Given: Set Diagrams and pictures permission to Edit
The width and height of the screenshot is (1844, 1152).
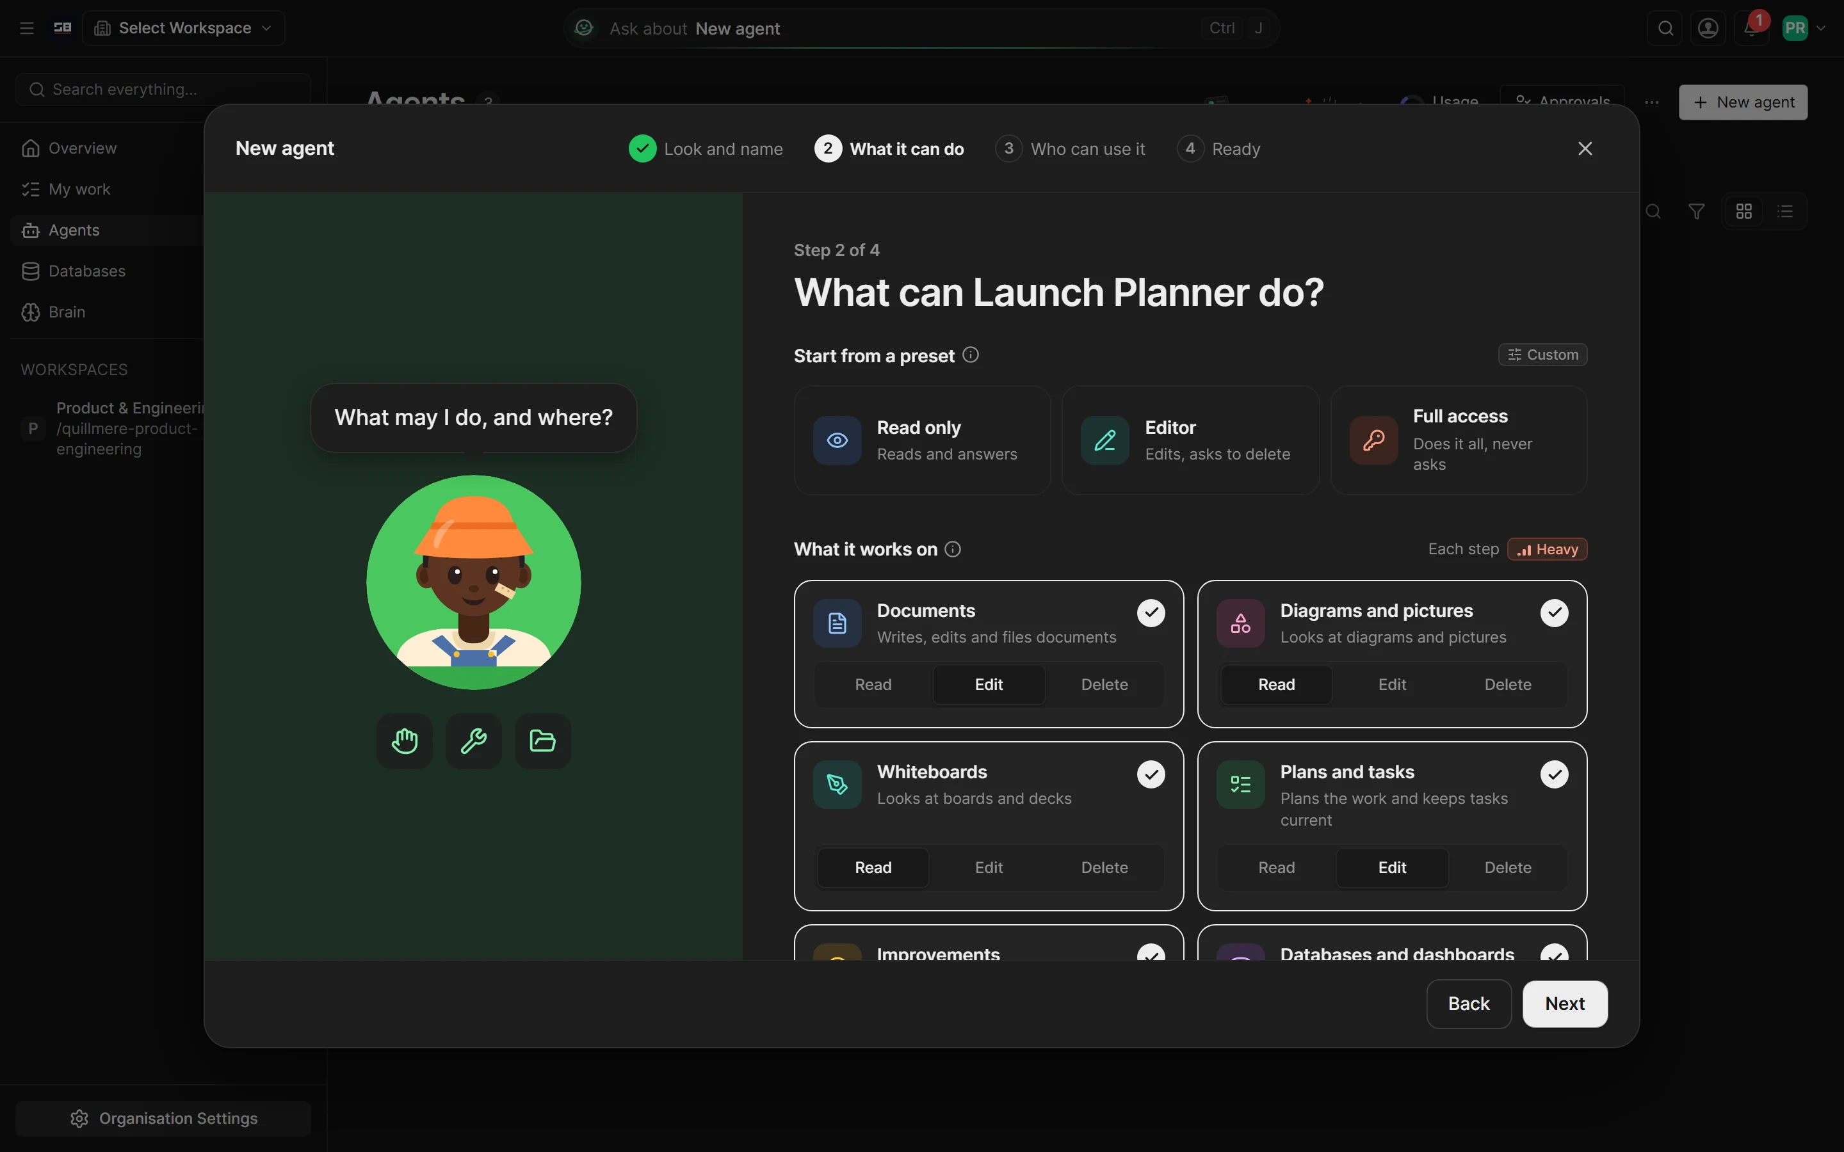Looking at the screenshot, I should click(x=1392, y=684).
